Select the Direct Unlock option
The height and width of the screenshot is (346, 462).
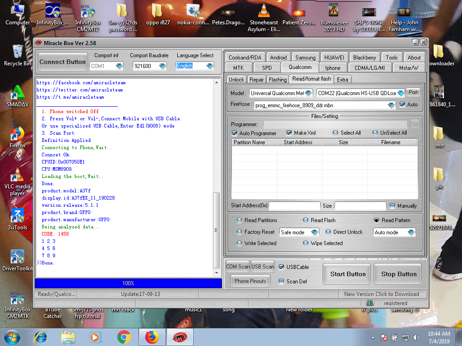328,232
